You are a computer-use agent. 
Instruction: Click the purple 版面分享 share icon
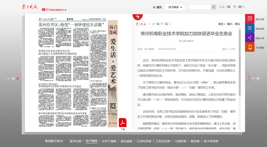pyautogui.click(x=250, y=38)
